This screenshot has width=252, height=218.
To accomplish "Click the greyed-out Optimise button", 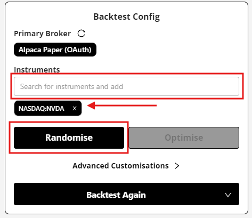I will pyautogui.click(x=184, y=138).
